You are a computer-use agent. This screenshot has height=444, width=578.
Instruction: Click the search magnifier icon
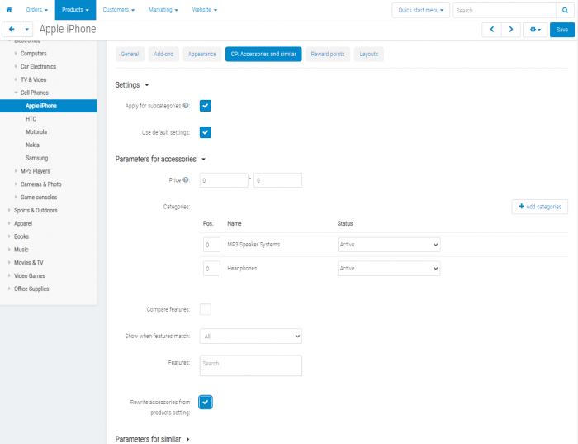565,10
